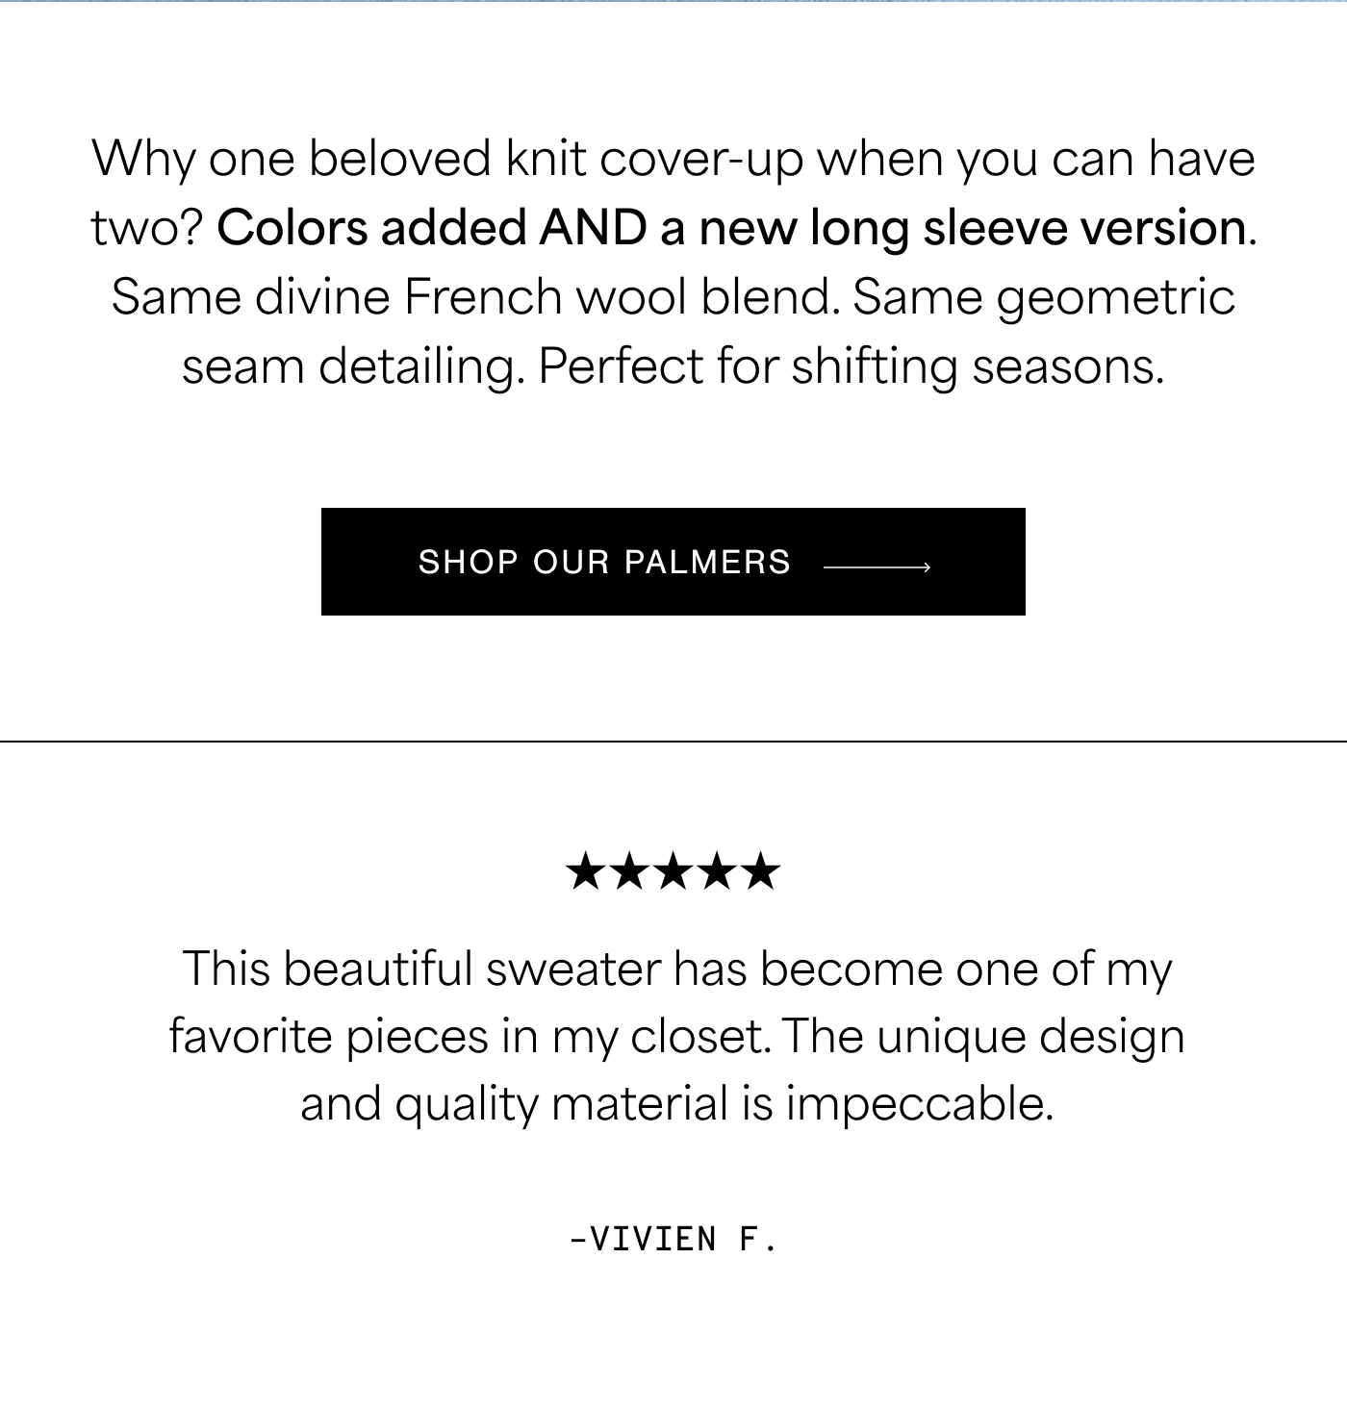Click the "Same divine French wool blend" sentence
The image size is (1347, 1410).
pyautogui.click(x=475, y=296)
